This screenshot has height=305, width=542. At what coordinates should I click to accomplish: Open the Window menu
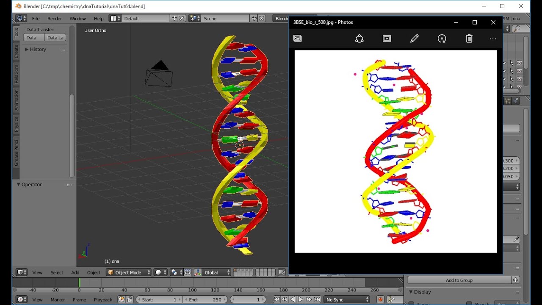[77, 19]
